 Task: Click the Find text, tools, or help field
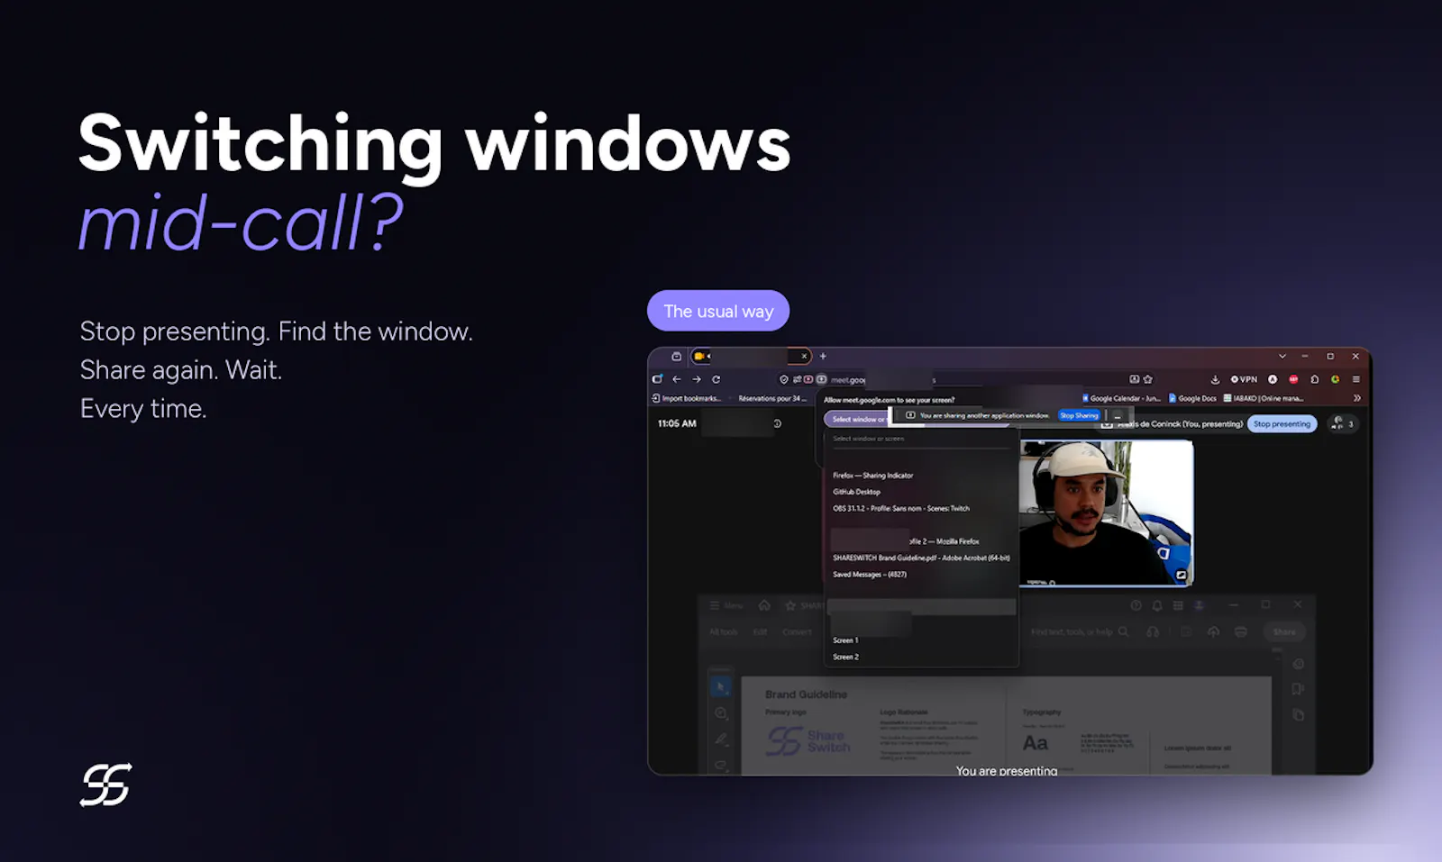[1080, 631]
